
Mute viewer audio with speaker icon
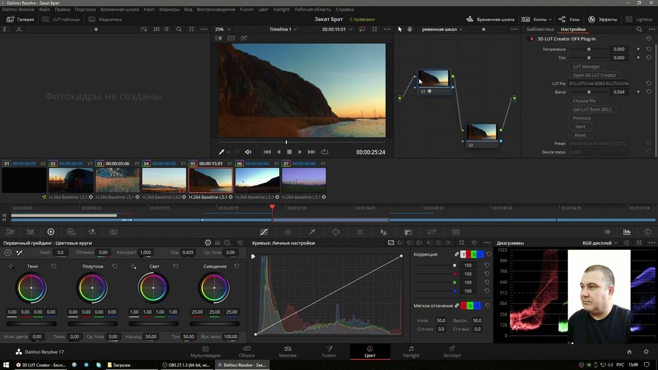[x=248, y=152]
